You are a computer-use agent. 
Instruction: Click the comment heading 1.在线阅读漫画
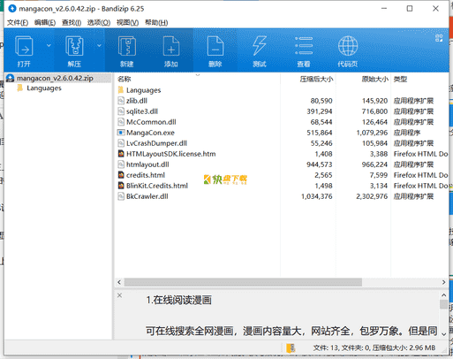[x=178, y=300]
